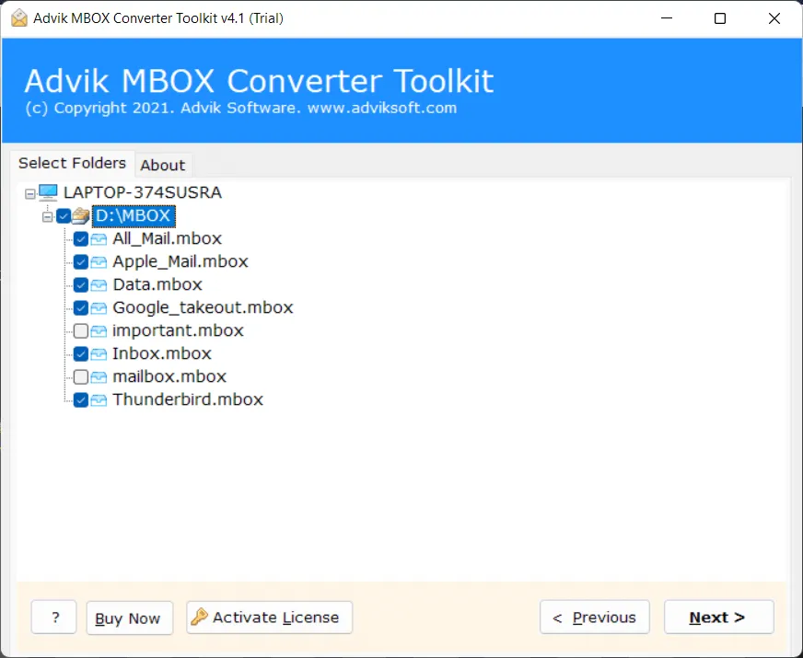Click the folder icon beside D:\MBOX
803x658 pixels.
coord(80,215)
